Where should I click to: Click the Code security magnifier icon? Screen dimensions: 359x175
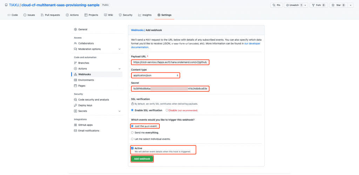coord(76,100)
